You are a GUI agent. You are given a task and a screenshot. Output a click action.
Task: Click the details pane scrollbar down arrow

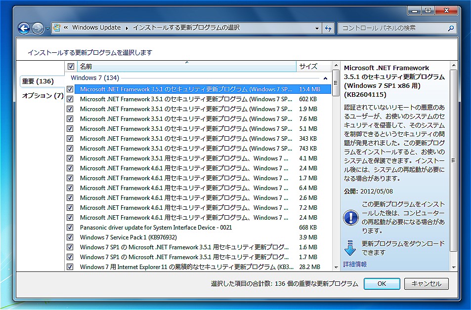point(454,267)
